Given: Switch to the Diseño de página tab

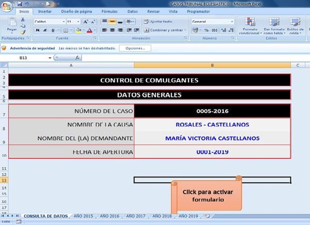Looking at the screenshot, I should point(76,12).
